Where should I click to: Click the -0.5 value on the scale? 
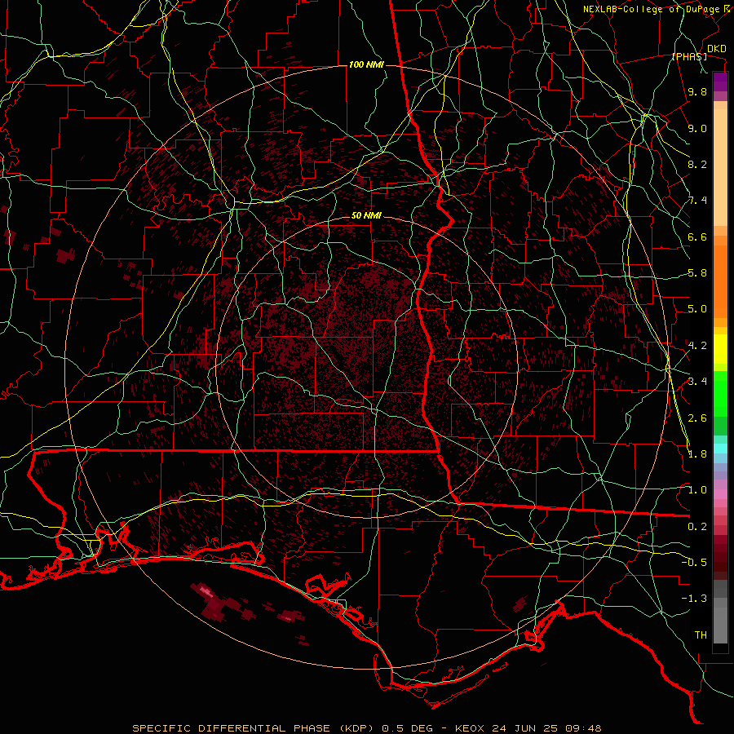[x=694, y=563]
